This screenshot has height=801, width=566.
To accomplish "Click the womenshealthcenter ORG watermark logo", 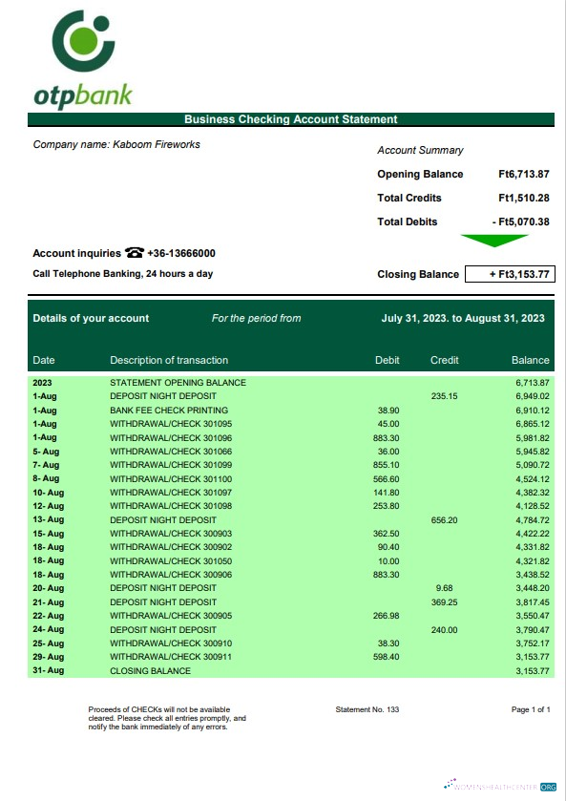I will click(x=500, y=786).
